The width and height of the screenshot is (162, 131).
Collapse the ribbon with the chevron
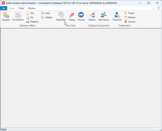click(x=154, y=8)
